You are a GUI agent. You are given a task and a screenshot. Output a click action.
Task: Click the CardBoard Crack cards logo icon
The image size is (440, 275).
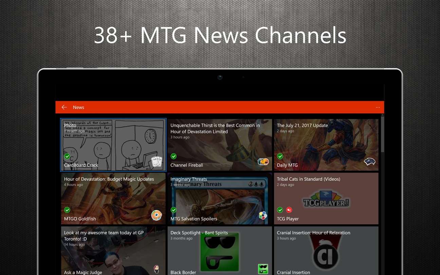click(x=157, y=162)
